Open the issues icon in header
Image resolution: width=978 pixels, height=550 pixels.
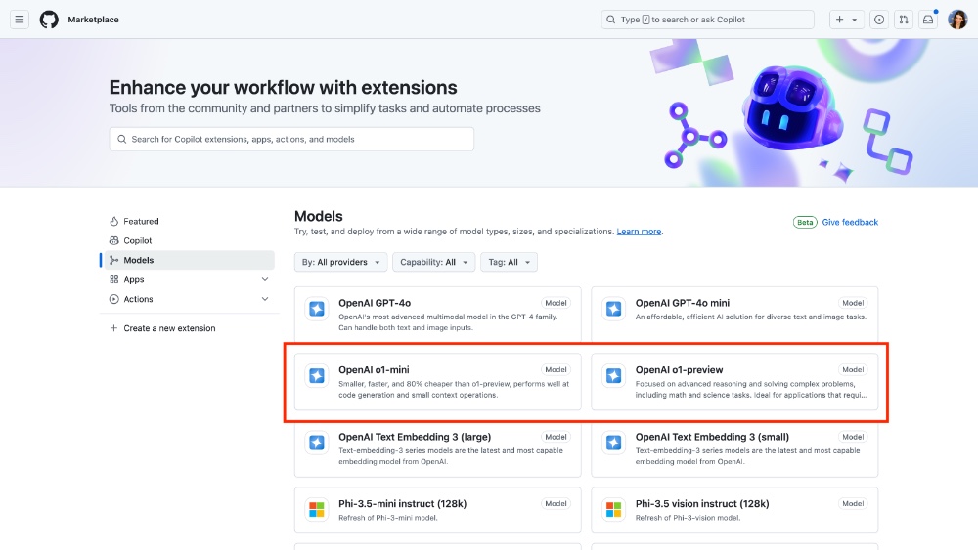(x=879, y=20)
